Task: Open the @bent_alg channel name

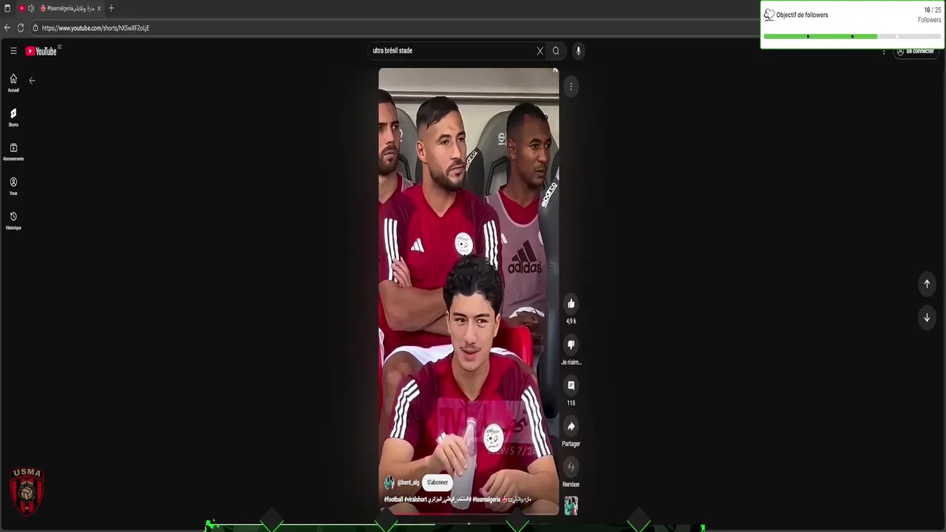Action: (x=408, y=482)
